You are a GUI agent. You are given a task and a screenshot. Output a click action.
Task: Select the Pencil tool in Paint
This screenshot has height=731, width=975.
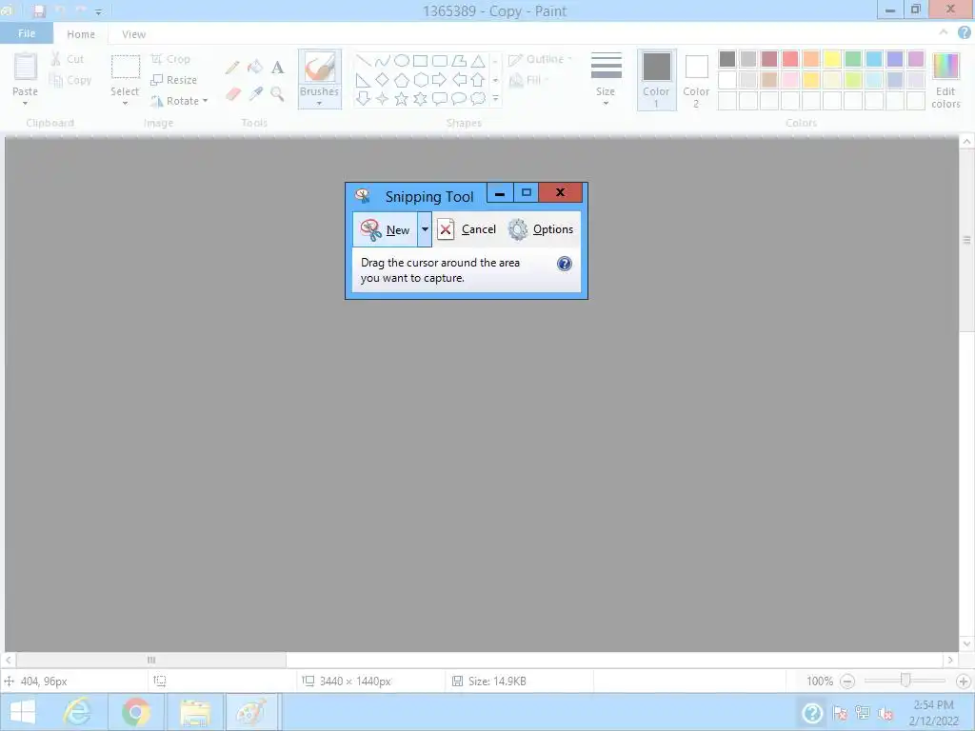(x=232, y=68)
